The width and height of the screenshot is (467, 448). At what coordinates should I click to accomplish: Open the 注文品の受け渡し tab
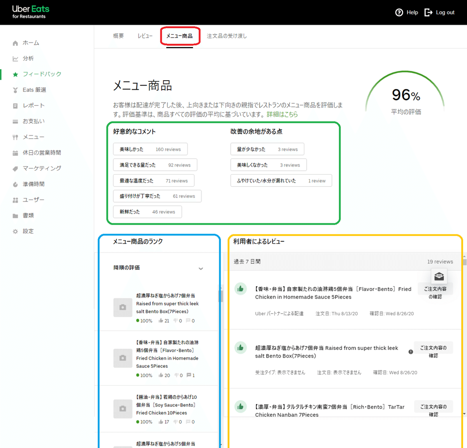point(227,36)
